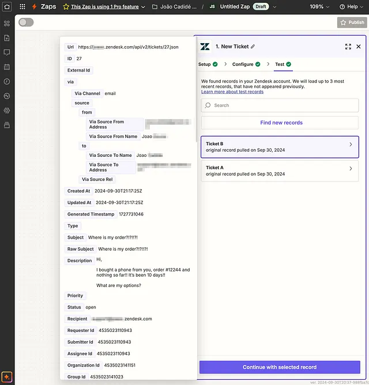Click the Group Id label
This screenshot has width=369, height=385.
(x=77, y=377)
